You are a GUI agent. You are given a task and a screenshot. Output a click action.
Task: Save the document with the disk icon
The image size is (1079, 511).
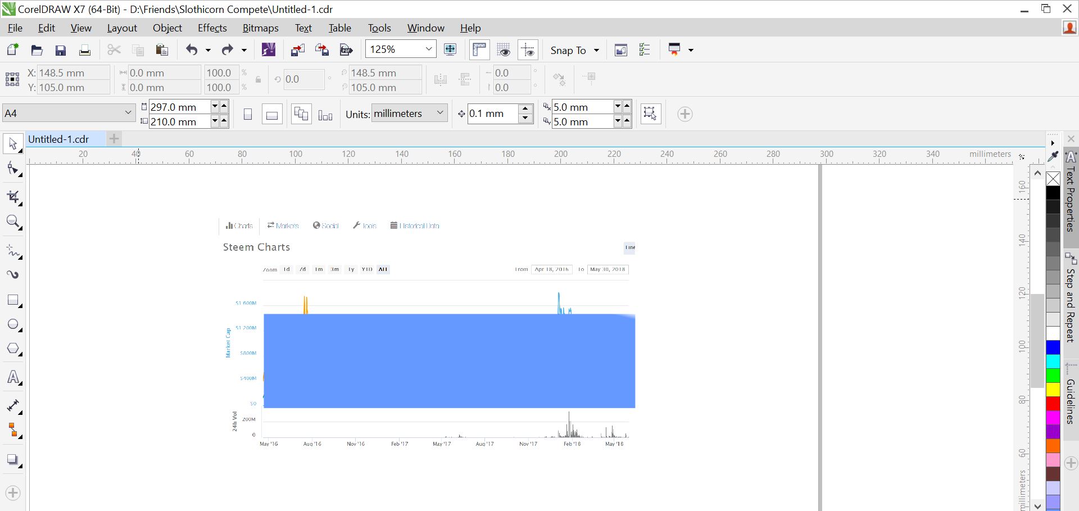click(61, 50)
